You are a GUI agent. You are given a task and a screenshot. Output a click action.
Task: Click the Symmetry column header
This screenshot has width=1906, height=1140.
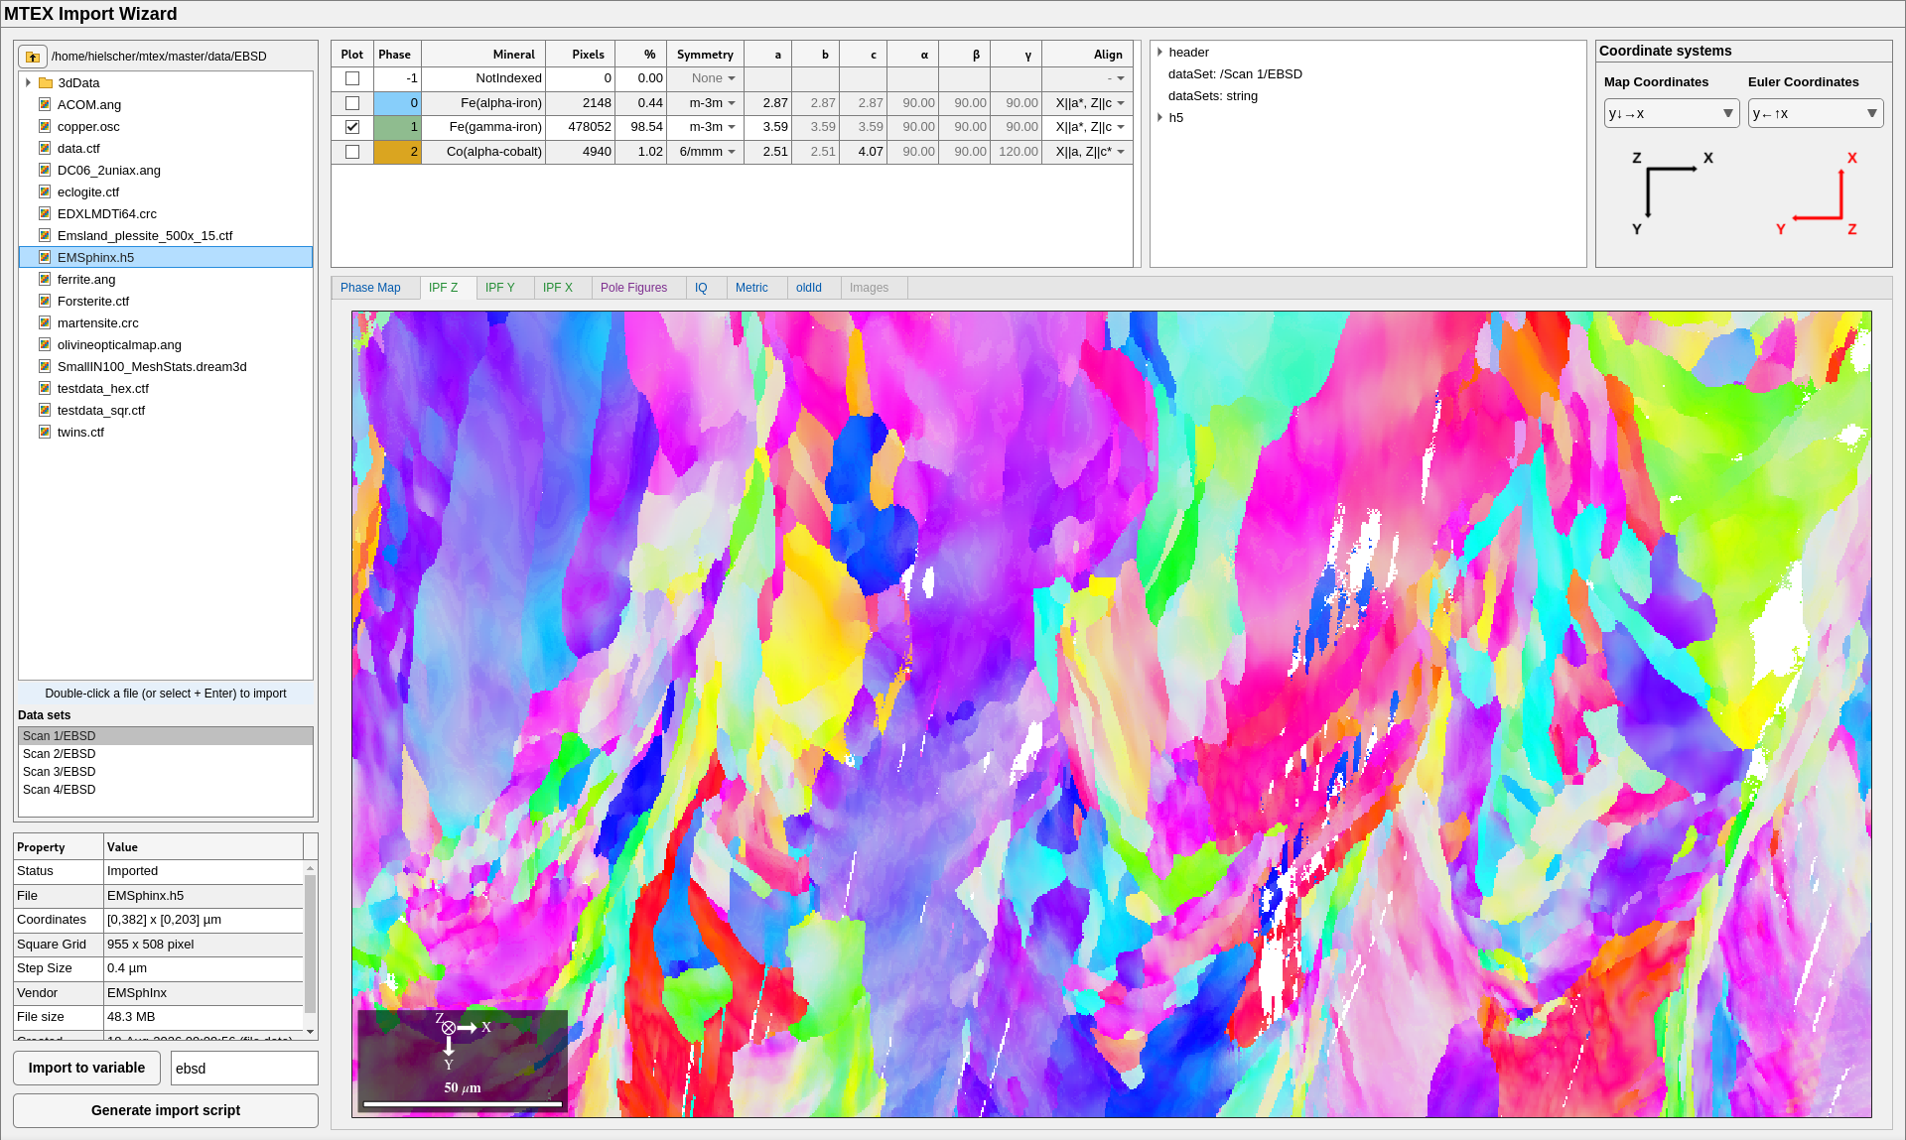(705, 55)
